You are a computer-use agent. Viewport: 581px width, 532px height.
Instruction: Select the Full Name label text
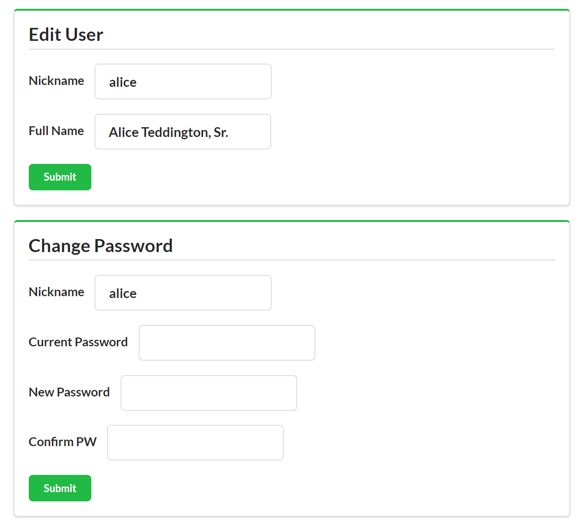pyautogui.click(x=56, y=131)
